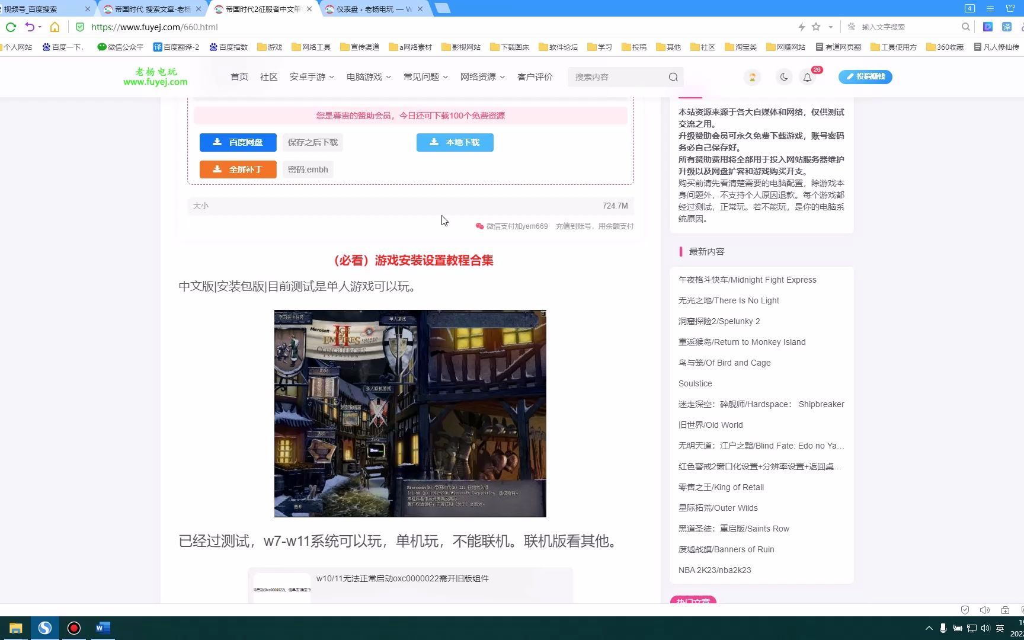Close the 帝国时代 搜索文章 tab

[199, 9]
